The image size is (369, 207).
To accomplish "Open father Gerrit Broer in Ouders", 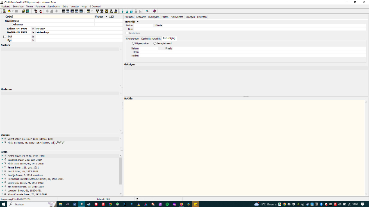I will point(20,139).
